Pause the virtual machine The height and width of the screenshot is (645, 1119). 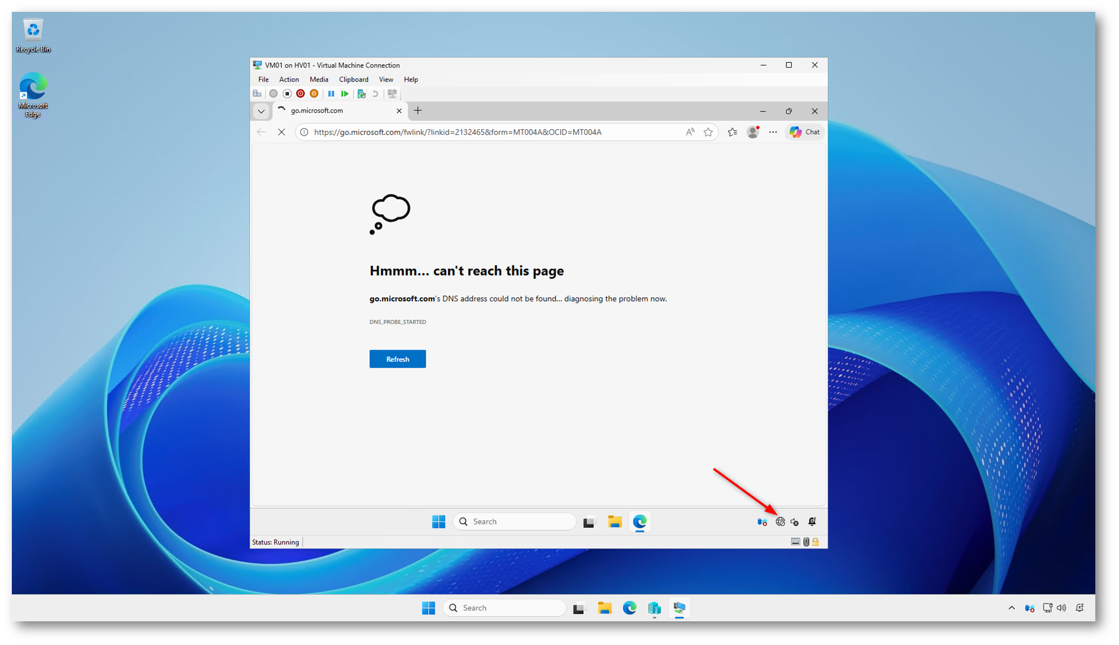tap(331, 94)
